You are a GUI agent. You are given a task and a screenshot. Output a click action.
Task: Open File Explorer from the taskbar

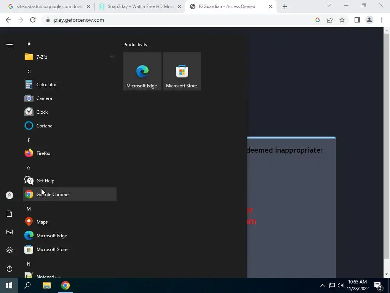click(46, 285)
